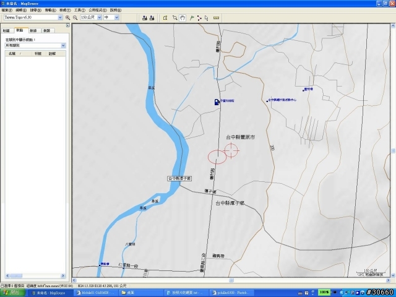Image resolution: width=396 pixels, height=297 pixels.
Task: Click the side panel scroll left arrow
Action: [x=7, y=275]
